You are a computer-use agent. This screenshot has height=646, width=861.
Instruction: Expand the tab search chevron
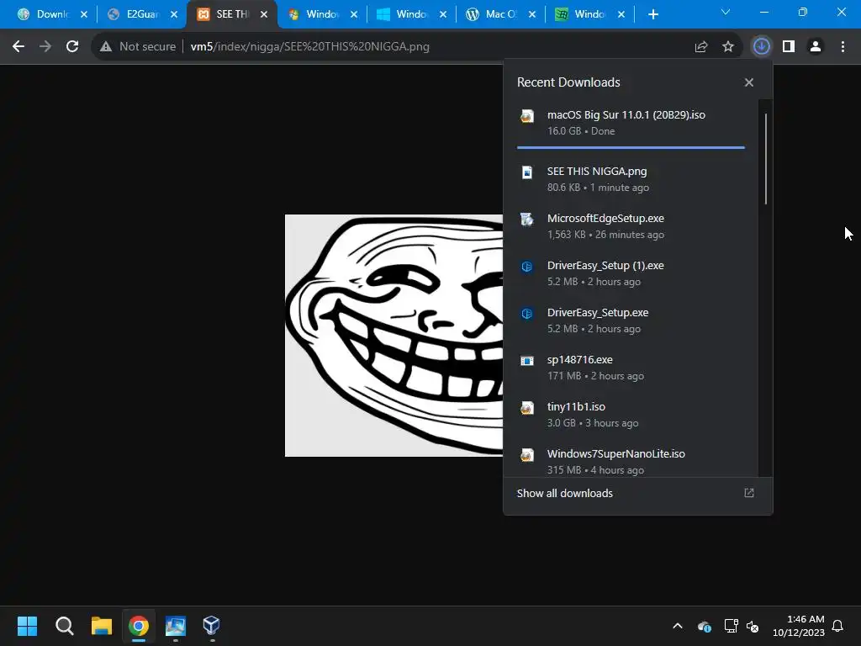pyautogui.click(x=726, y=12)
